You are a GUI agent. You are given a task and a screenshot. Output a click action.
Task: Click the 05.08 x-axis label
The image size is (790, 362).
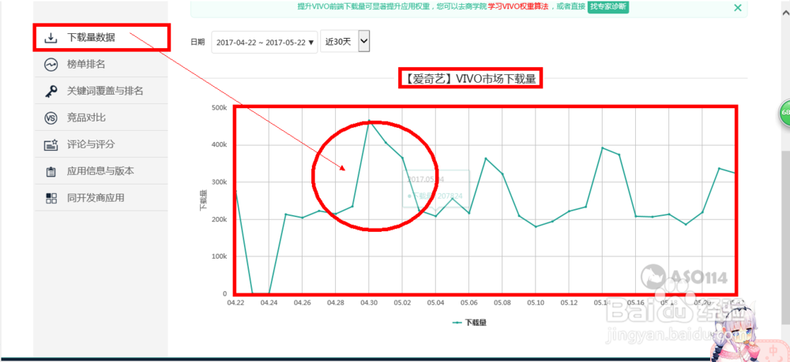coord(502,303)
